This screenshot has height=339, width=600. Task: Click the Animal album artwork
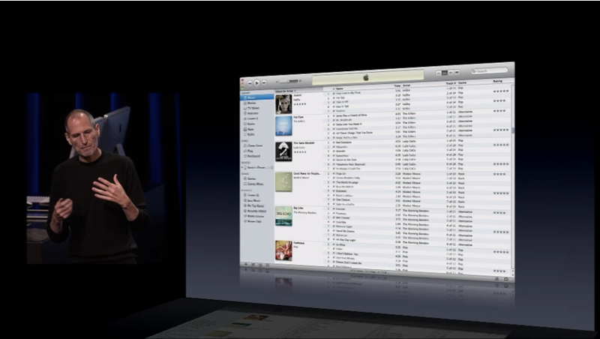(x=283, y=104)
